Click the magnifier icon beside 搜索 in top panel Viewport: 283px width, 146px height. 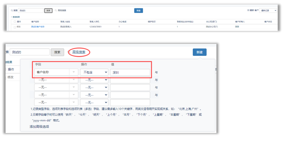(x=12, y=11)
